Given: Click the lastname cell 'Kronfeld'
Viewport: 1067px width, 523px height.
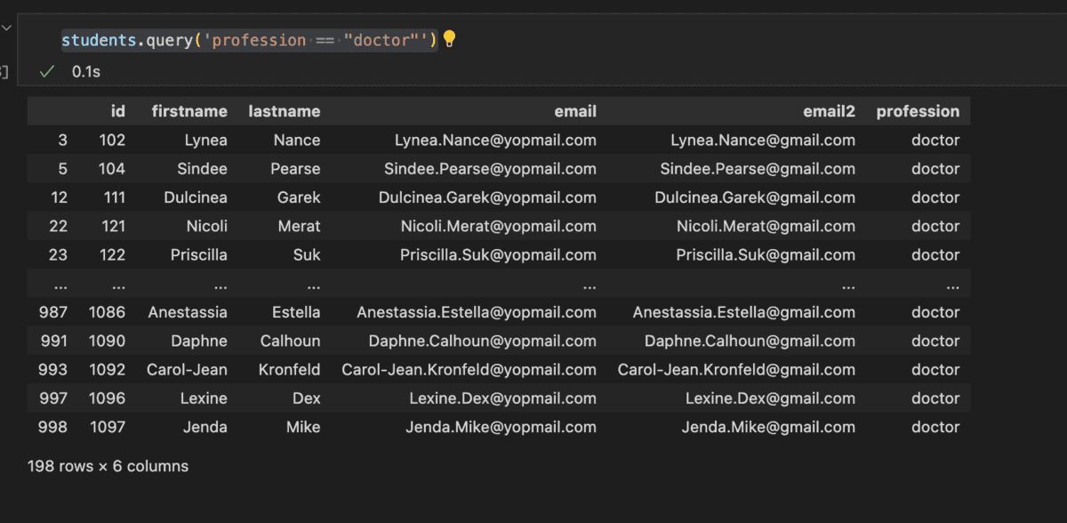Looking at the screenshot, I should point(290,369).
